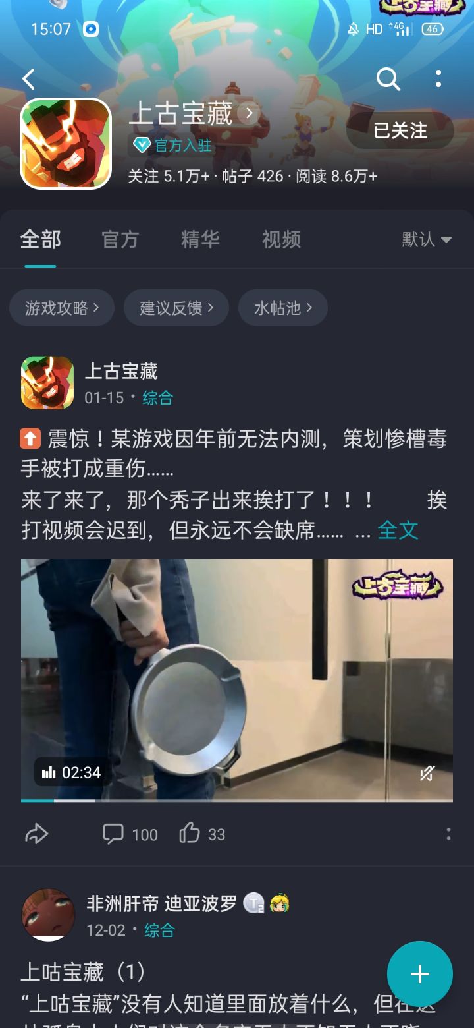This screenshot has width=474, height=1028.
Task: Toggle video mute icon
Action: 427,773
